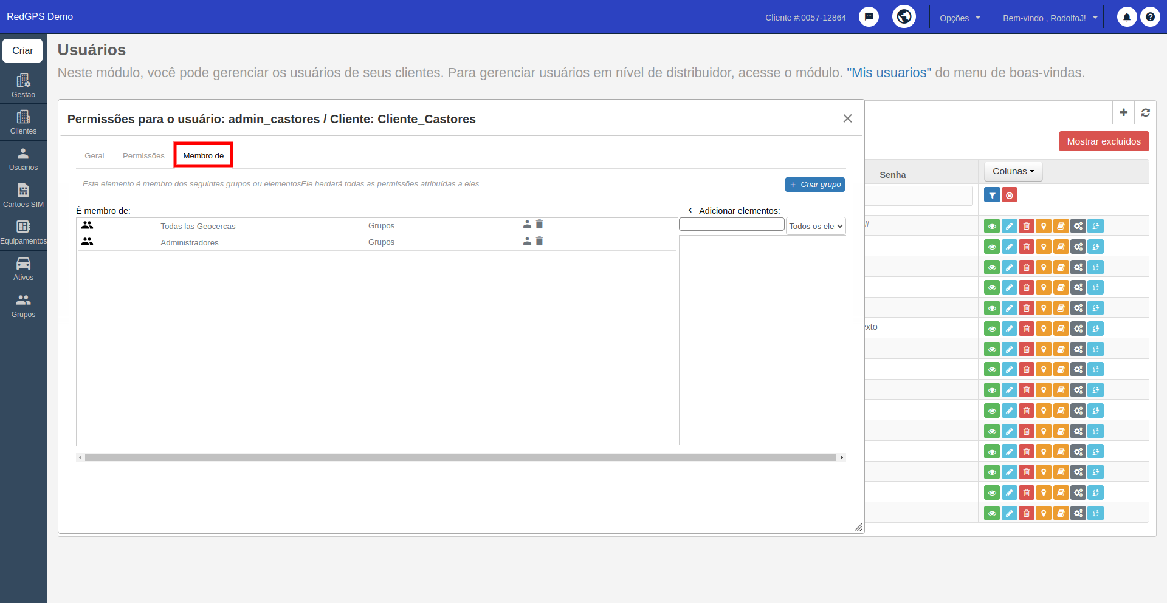This screenshot has width=1167, height=603.
Task: Click the dialog's horizontal scrollbar track
Action: (x=461, y=457)
